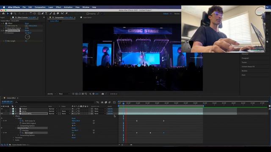The image size is (271, 152).
Task: Select the Zoom magnifier tool
Action: pyautogui.click(x=15, y=14)
